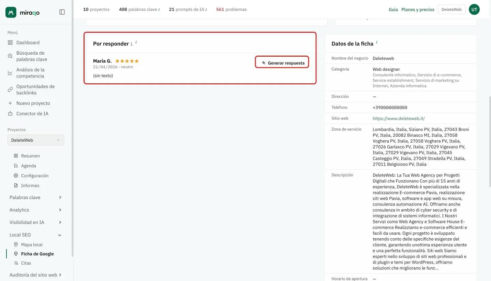Click the 10 proyectos counter
This screenshot has width=491, height=281.
pyautogui.click(x=96, y=10)
